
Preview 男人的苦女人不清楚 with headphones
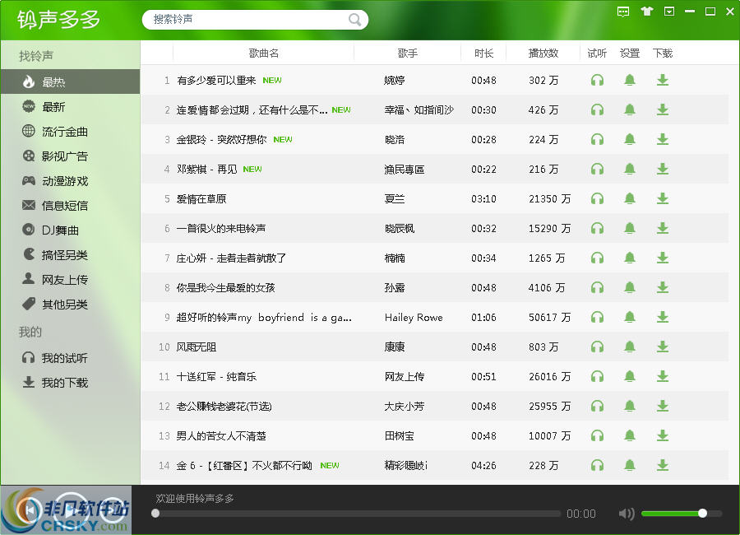click(597, 436)
